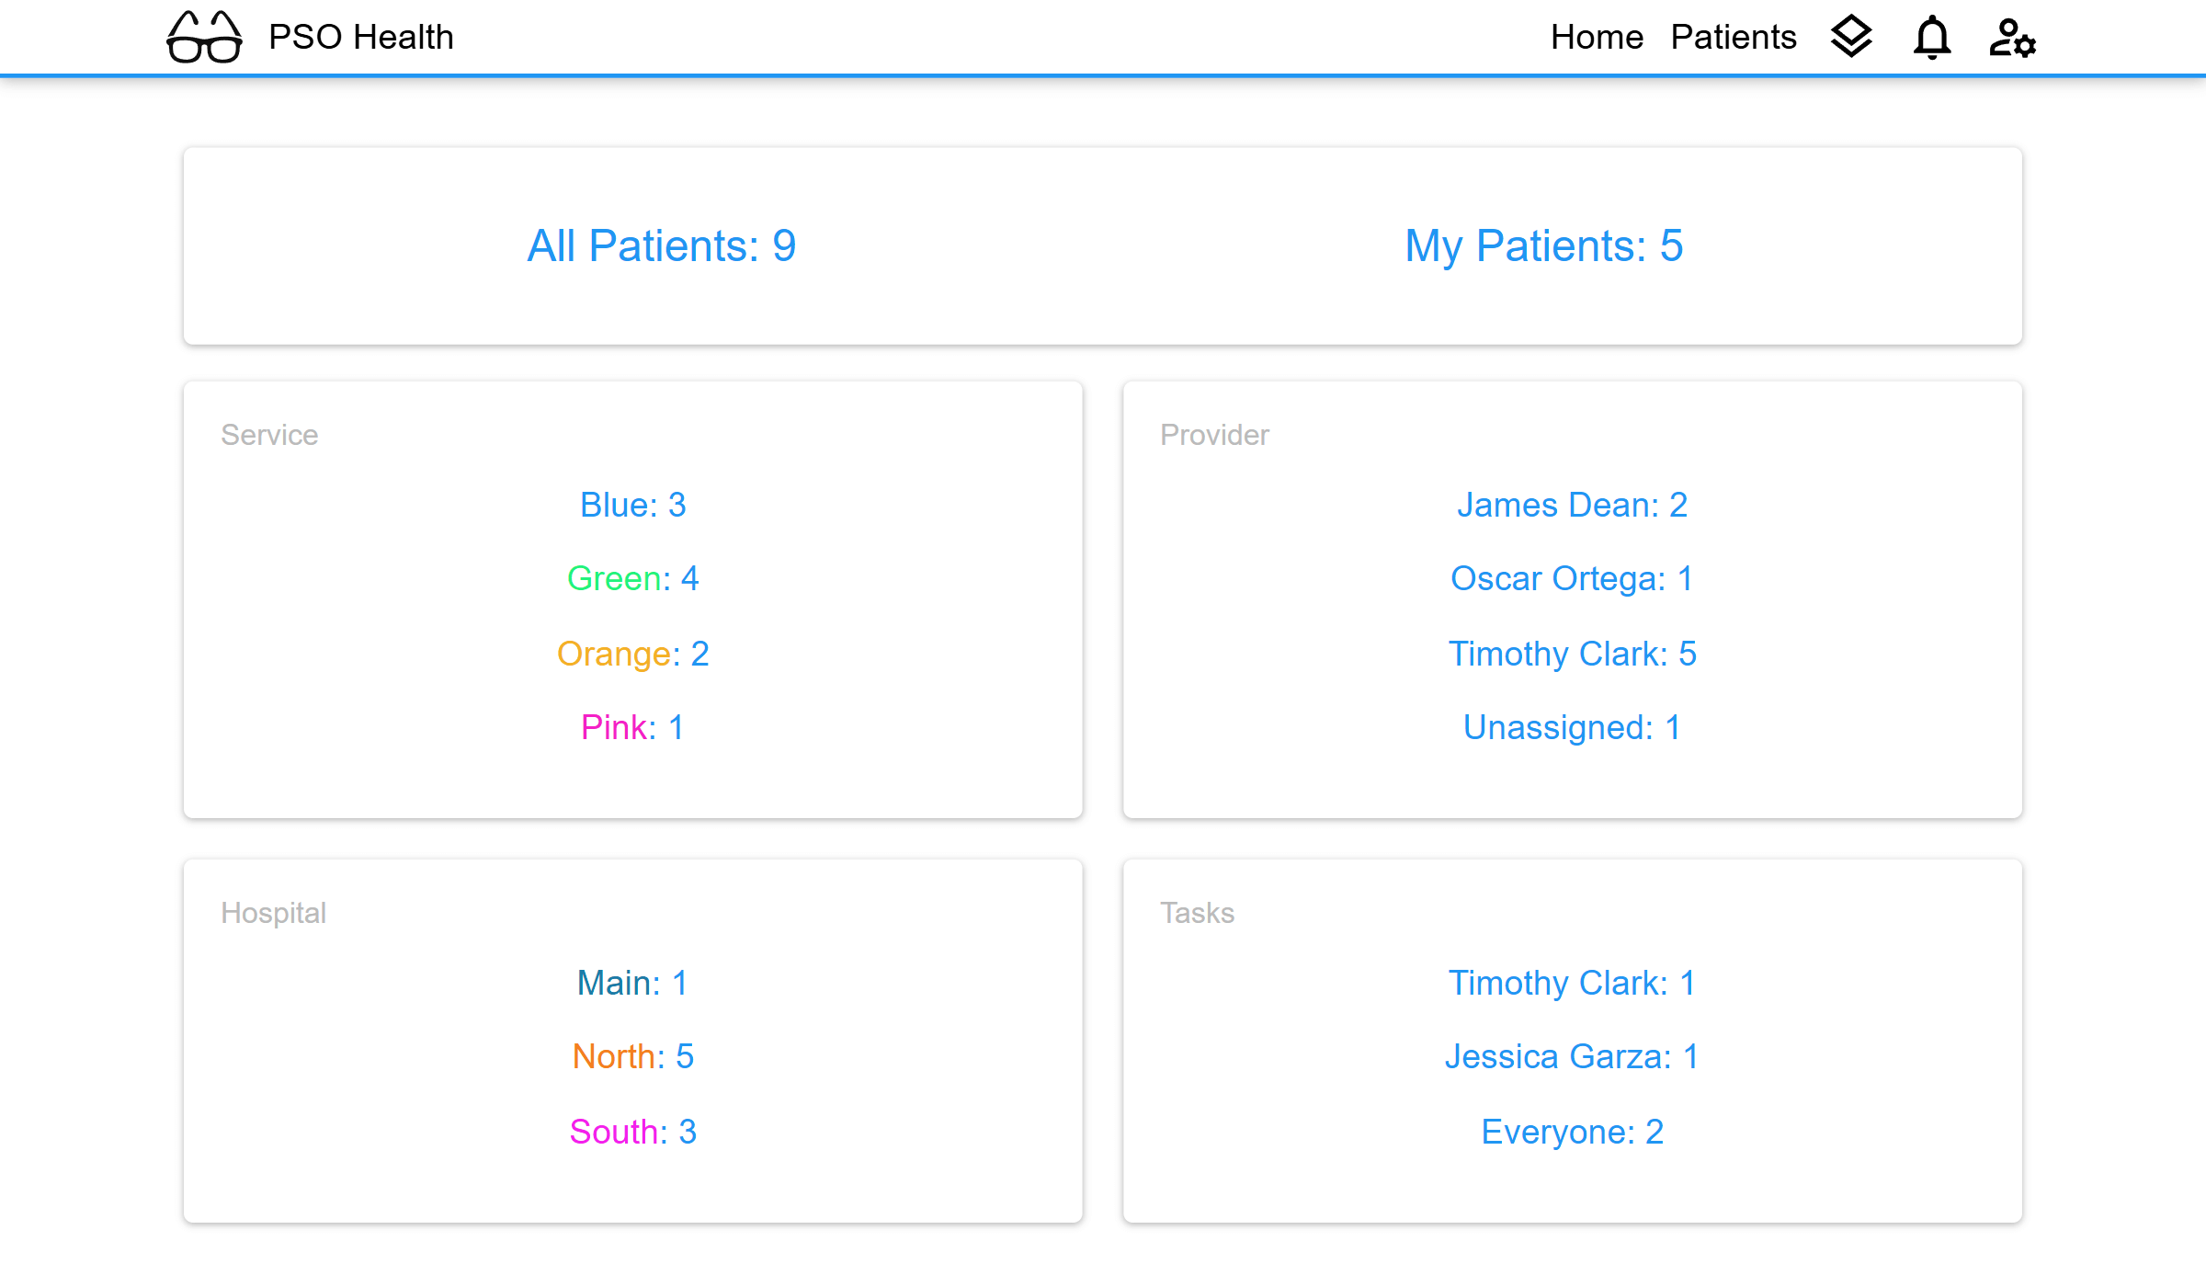Open North hospital patient list
The image size is (2206, 1287).
(632, 1057)
